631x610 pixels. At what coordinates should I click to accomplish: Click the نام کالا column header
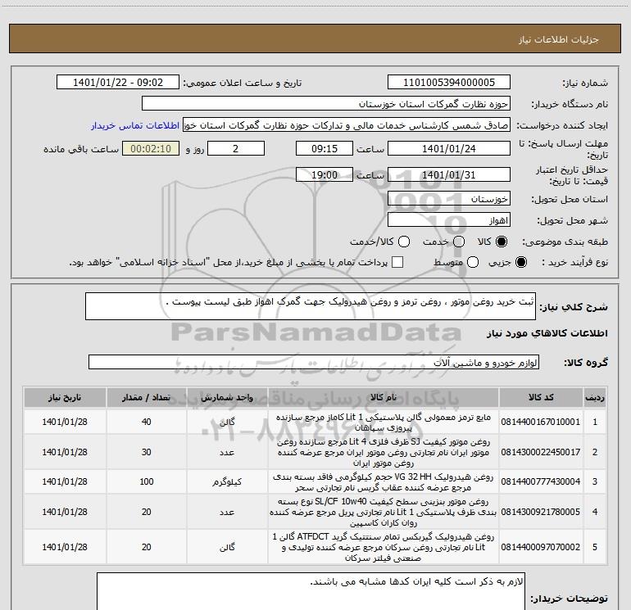pyautogui.click(x=384, y=397)
